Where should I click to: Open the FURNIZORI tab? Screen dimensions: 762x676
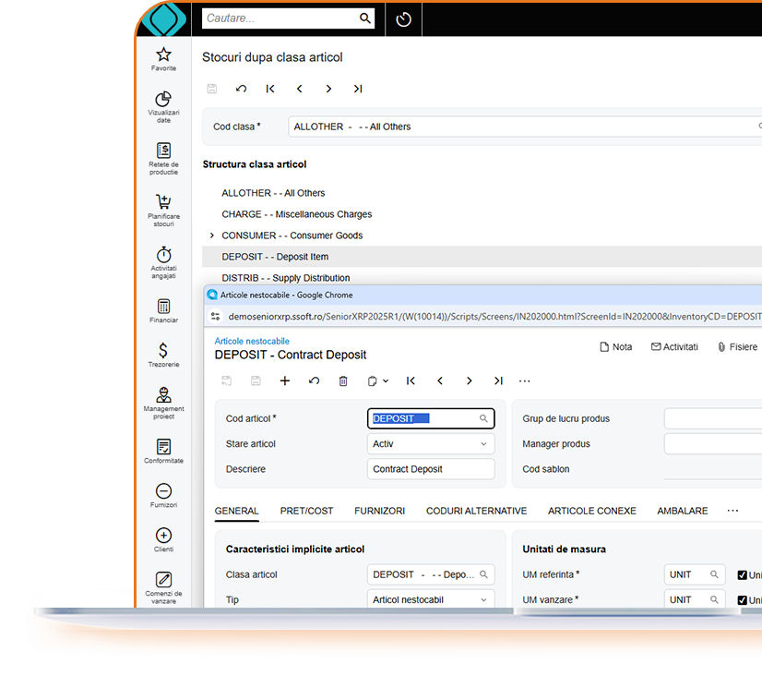(x=380, y=511)
